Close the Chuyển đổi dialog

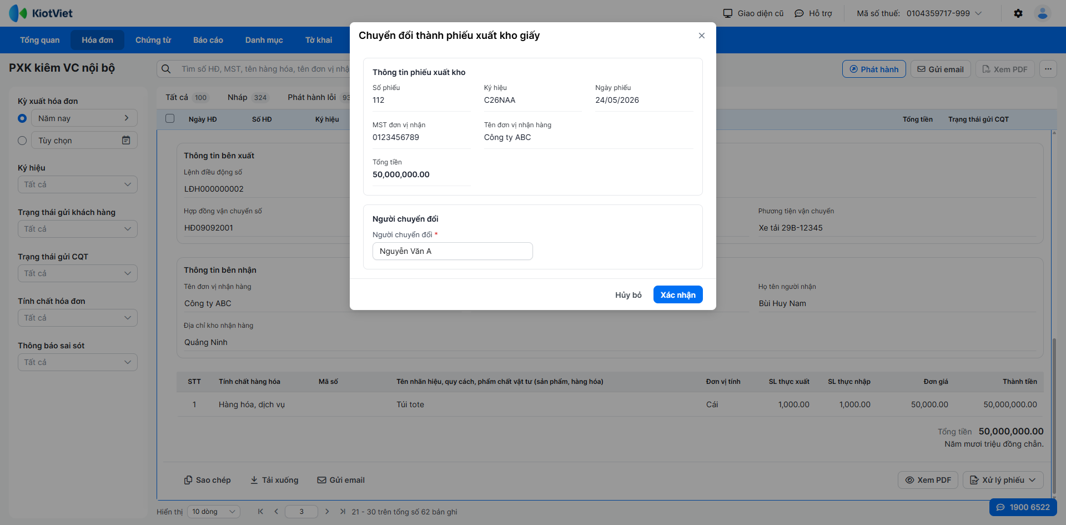click(702, 36)
